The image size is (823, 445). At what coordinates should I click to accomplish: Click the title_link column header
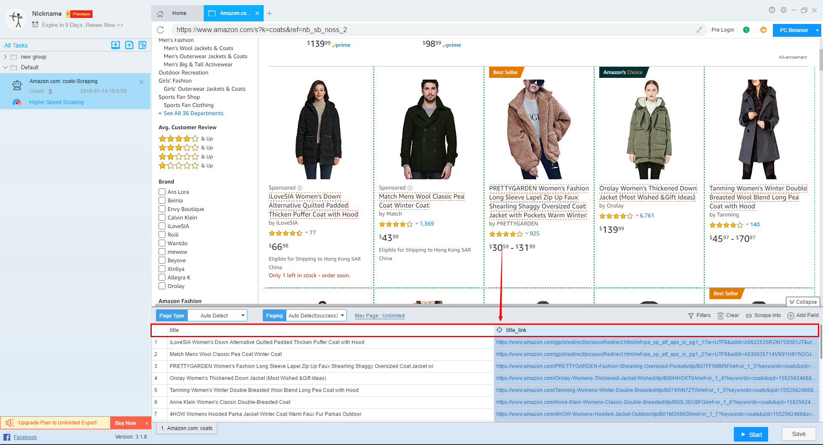click(x=656, y=330)
